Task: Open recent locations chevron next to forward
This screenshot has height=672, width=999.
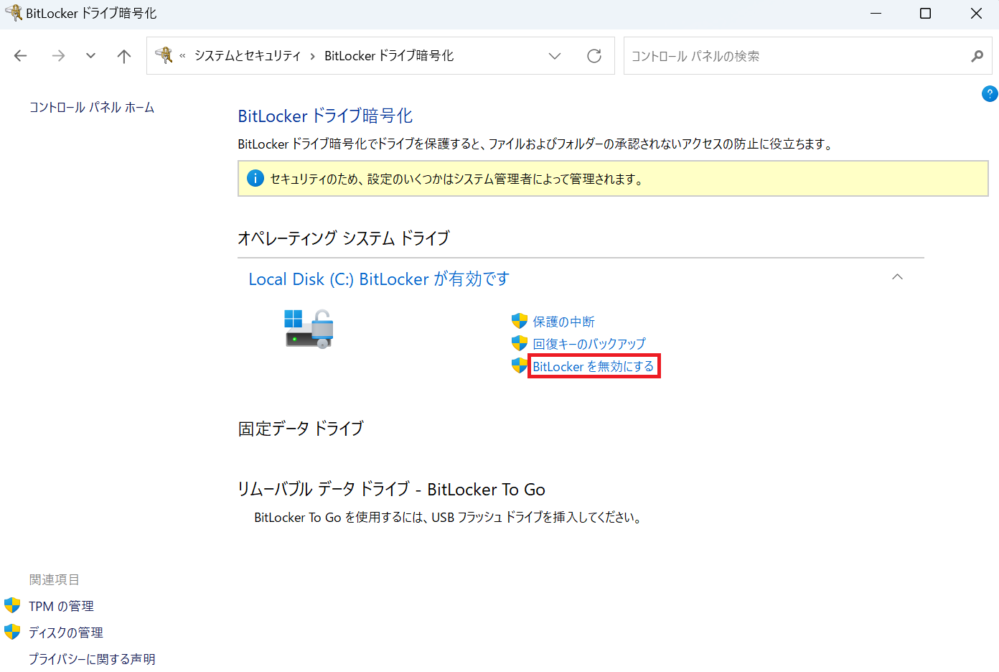Action: click(x=90, y=55)
